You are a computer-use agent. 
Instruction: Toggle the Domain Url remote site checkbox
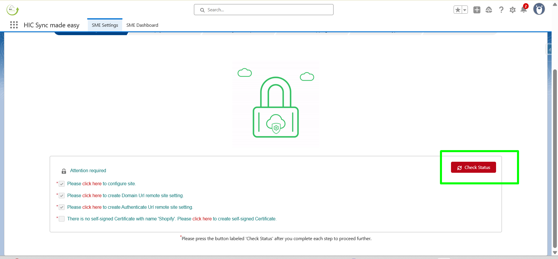[x=62, y=196]
